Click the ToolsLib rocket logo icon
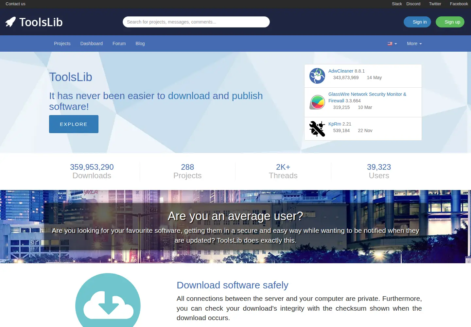Viewport: 471px width, 327px height. 10,22
